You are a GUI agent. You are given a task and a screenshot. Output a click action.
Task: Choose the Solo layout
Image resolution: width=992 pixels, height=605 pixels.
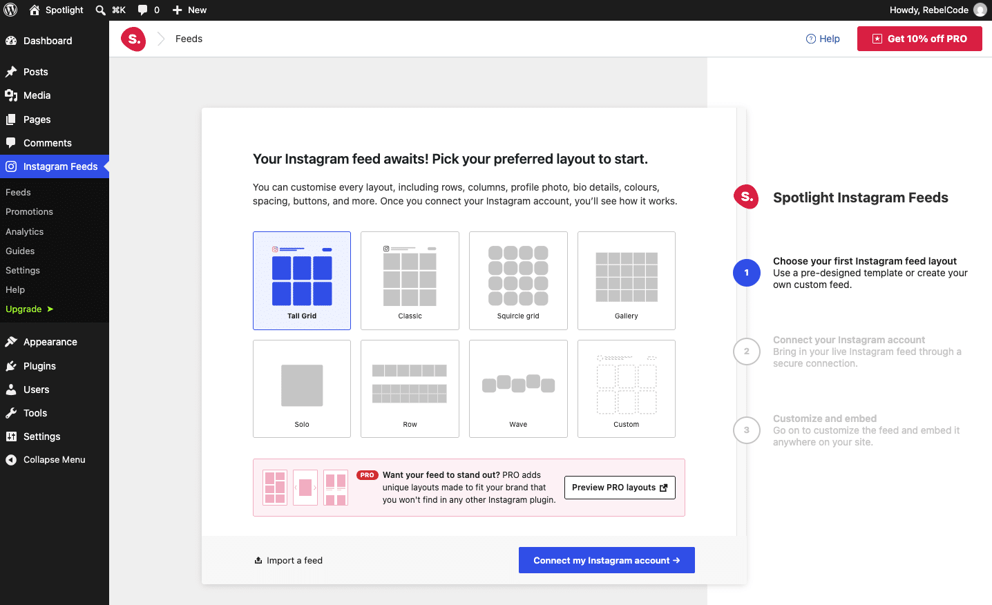(x=302, y=389)
